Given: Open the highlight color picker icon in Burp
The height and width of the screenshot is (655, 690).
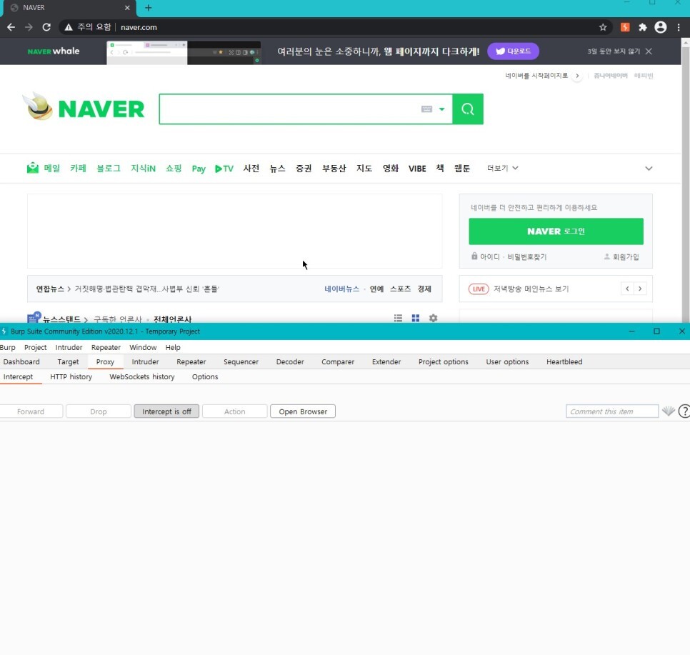Looking at the screenshot, I should pyautogui.click(x=669, y=411).
